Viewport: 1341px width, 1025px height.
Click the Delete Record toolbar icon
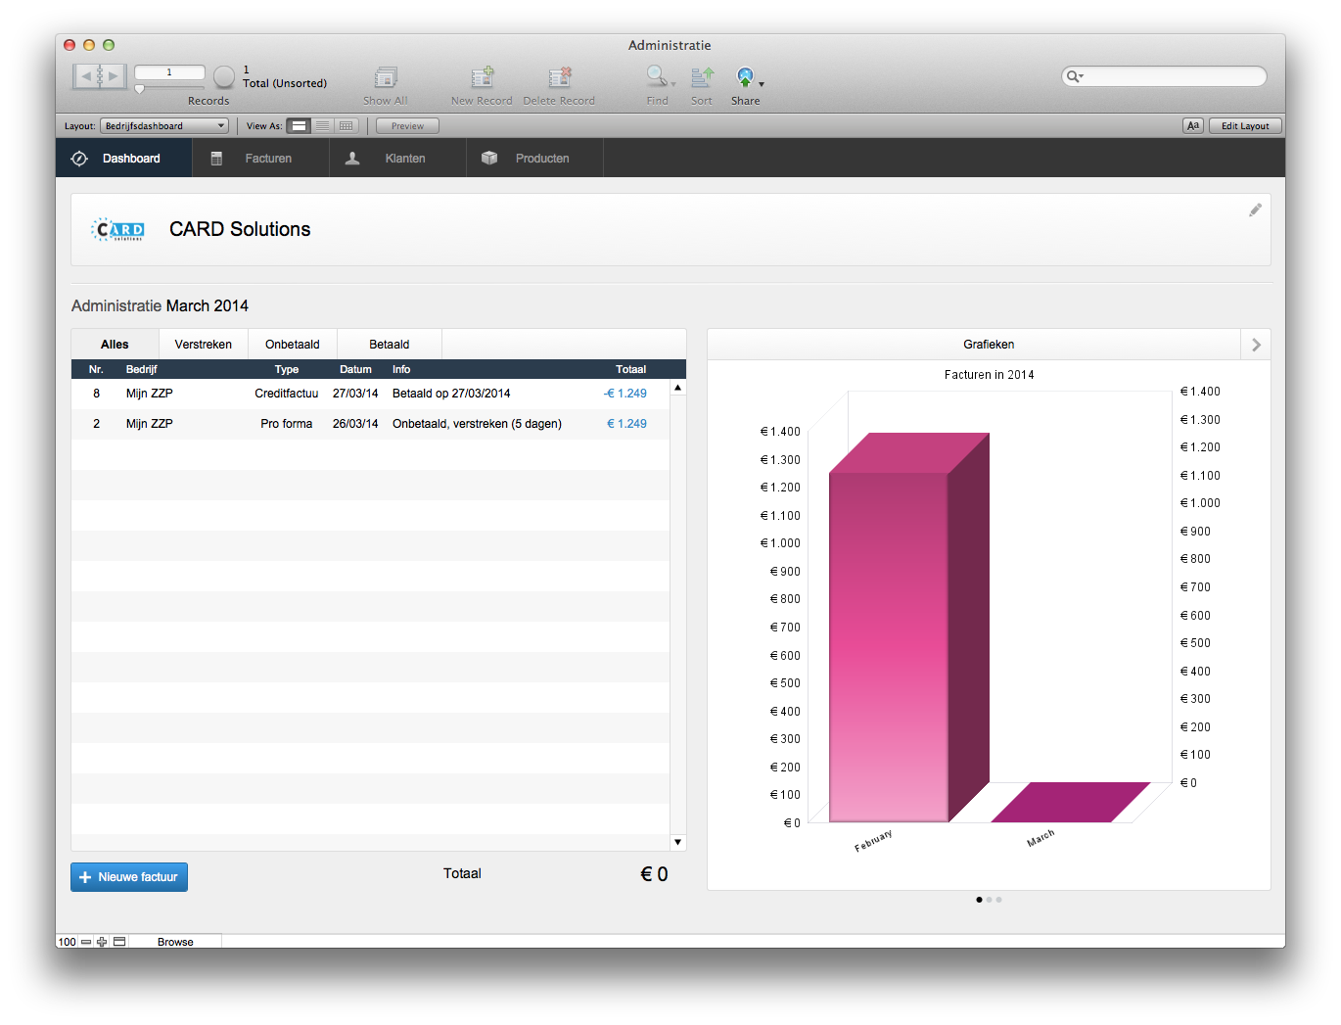559,77
